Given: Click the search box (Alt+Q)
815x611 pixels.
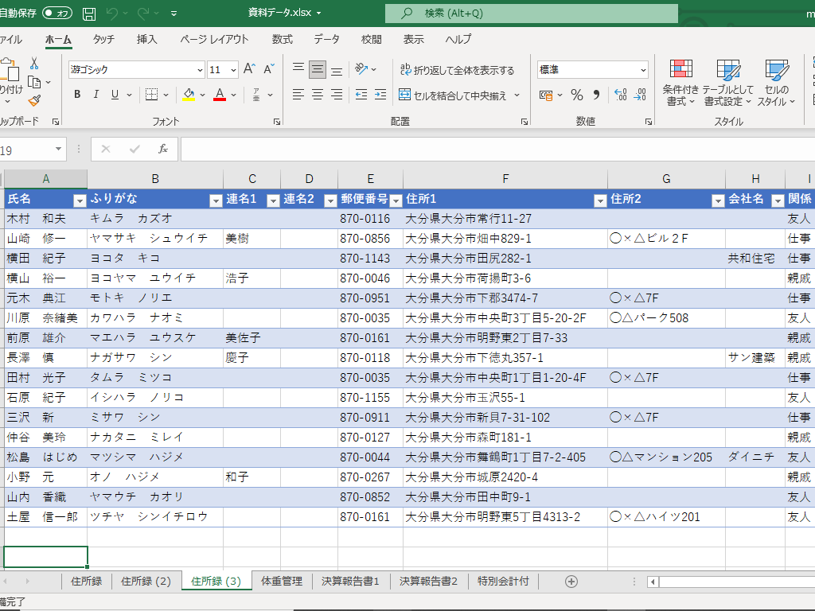Looking at the screenshot, I should [x=531, y=13].
